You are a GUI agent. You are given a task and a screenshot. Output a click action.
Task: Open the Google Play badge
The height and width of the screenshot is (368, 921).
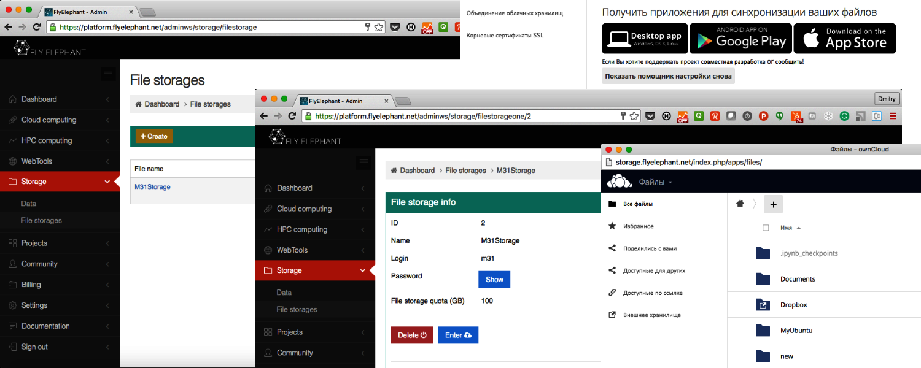tap(740, 39)
